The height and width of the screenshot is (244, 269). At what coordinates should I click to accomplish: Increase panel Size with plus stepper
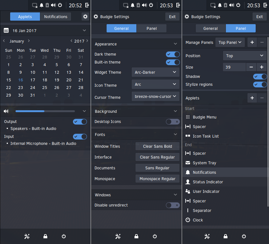click(262, 67)
